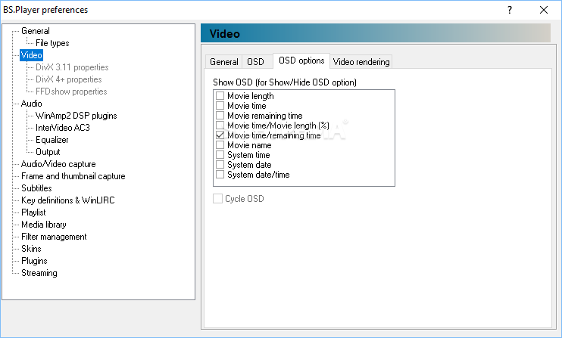Click the help question mark button

tap(509, 10)
